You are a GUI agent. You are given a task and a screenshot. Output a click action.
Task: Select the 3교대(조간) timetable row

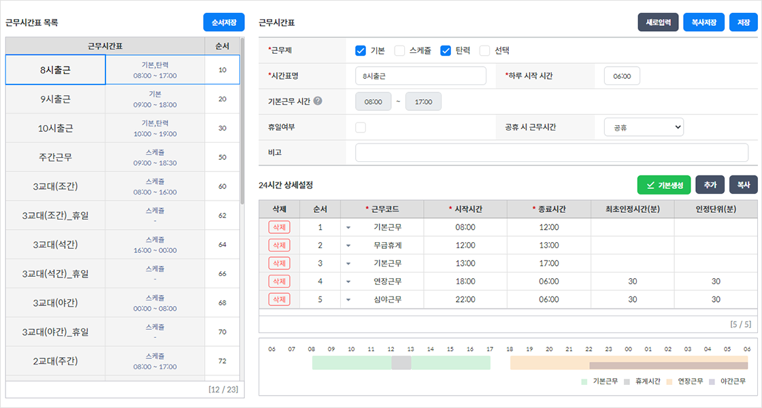(x=123, y=186)
